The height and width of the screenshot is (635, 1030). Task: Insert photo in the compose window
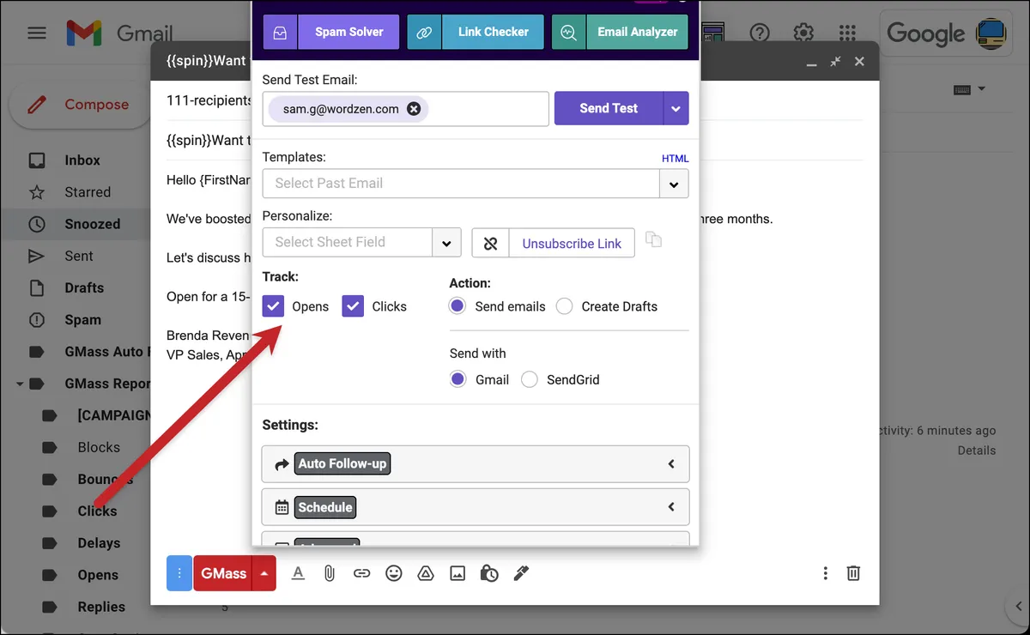coord(457,573)
